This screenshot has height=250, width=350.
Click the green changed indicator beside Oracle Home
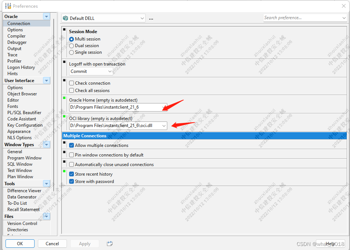pos(64,97)
